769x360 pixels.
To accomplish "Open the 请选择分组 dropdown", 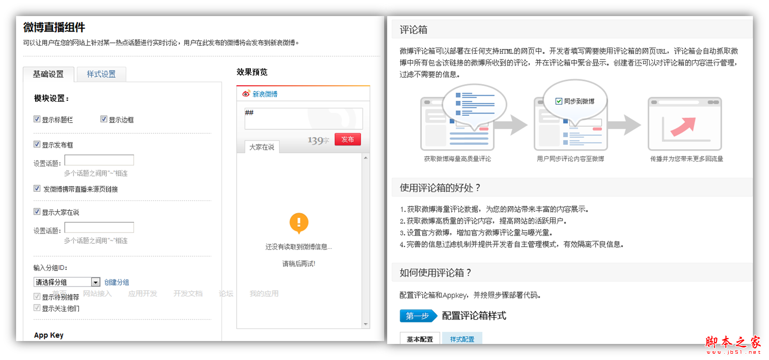I will [x=95, y=282].
